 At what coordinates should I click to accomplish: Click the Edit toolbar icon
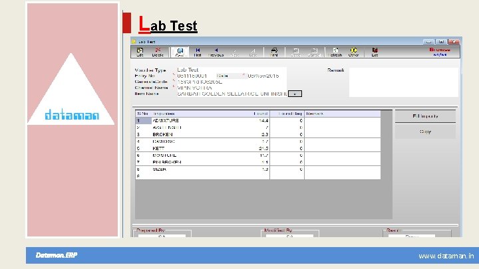pos(140,52)
